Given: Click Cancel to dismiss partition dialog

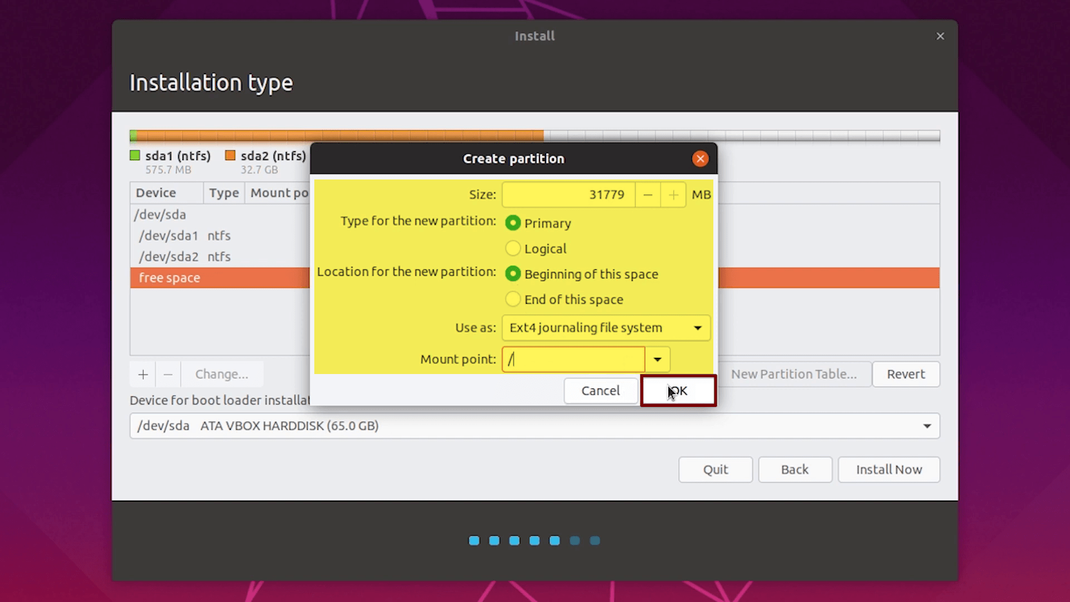Looking at the screenshot, I should pyautogui.click(x=600, y=390).
